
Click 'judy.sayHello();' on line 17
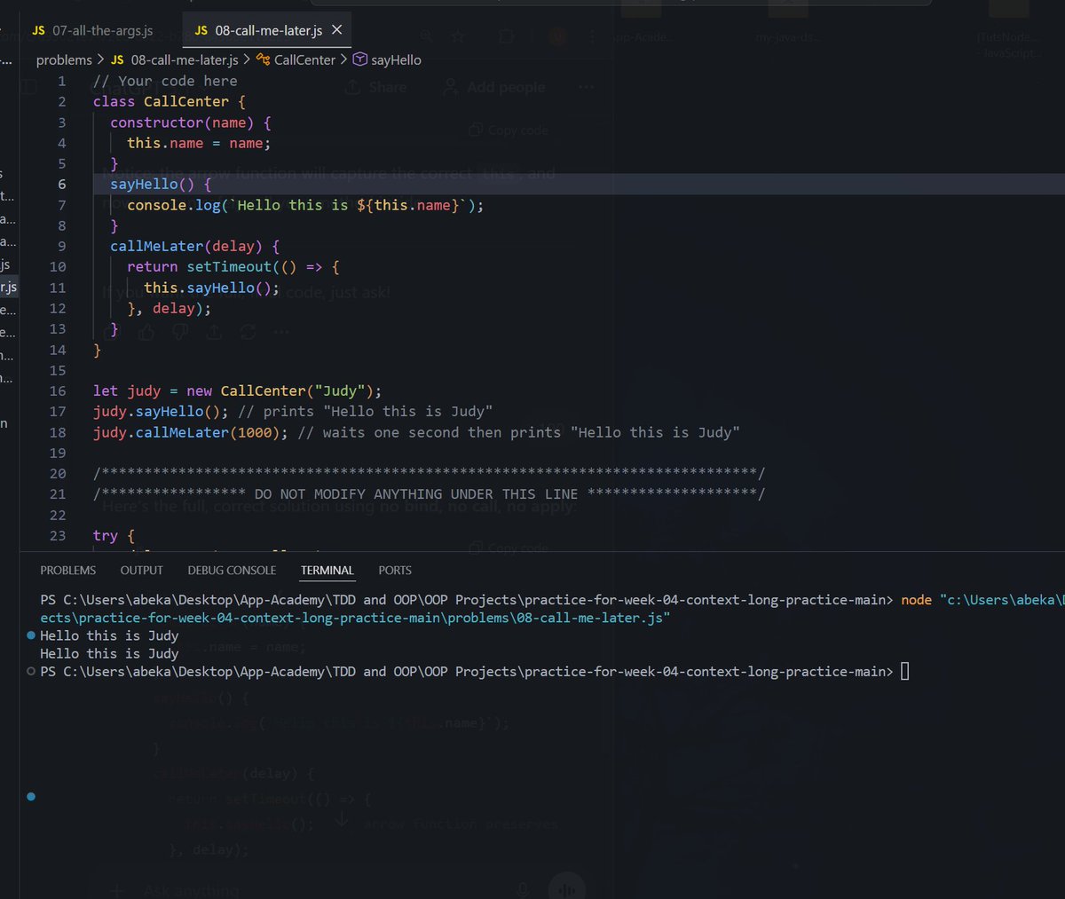[161, 412]
